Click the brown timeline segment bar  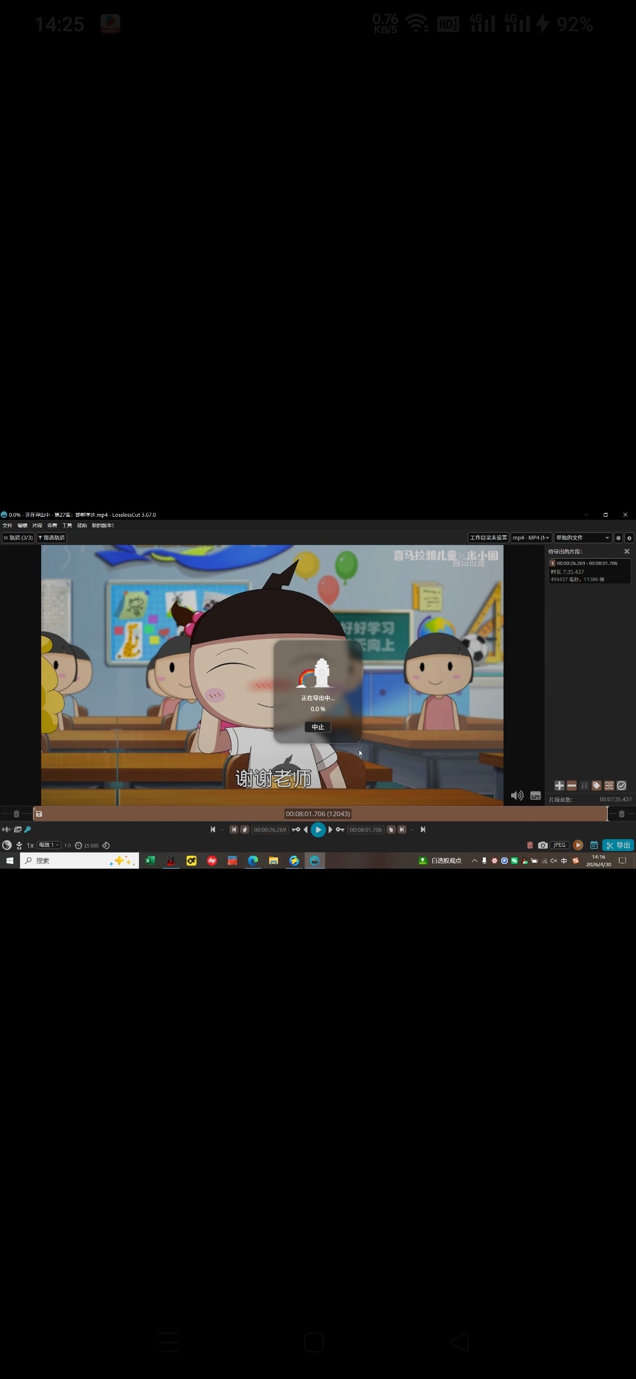pos(177,814)
